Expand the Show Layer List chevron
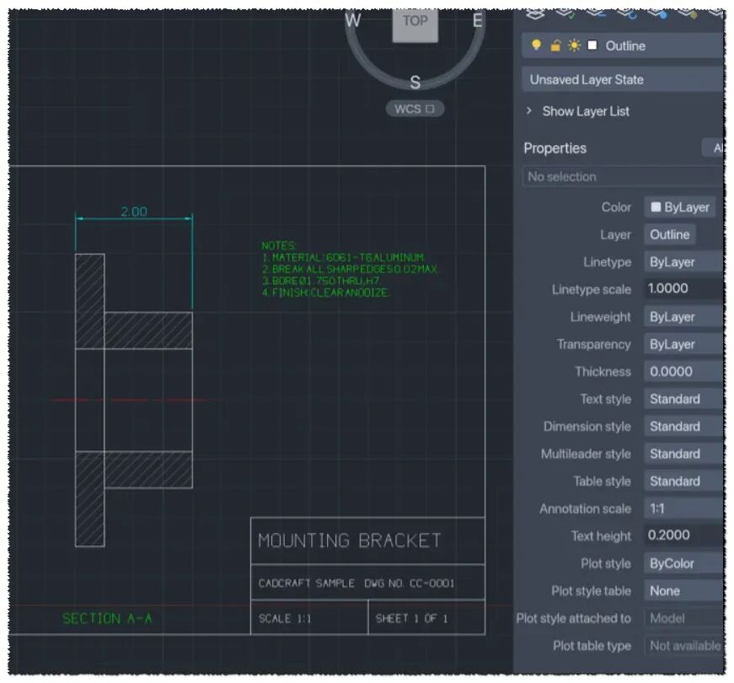Screen dimensions: 734x683 (x=529, y=110)
